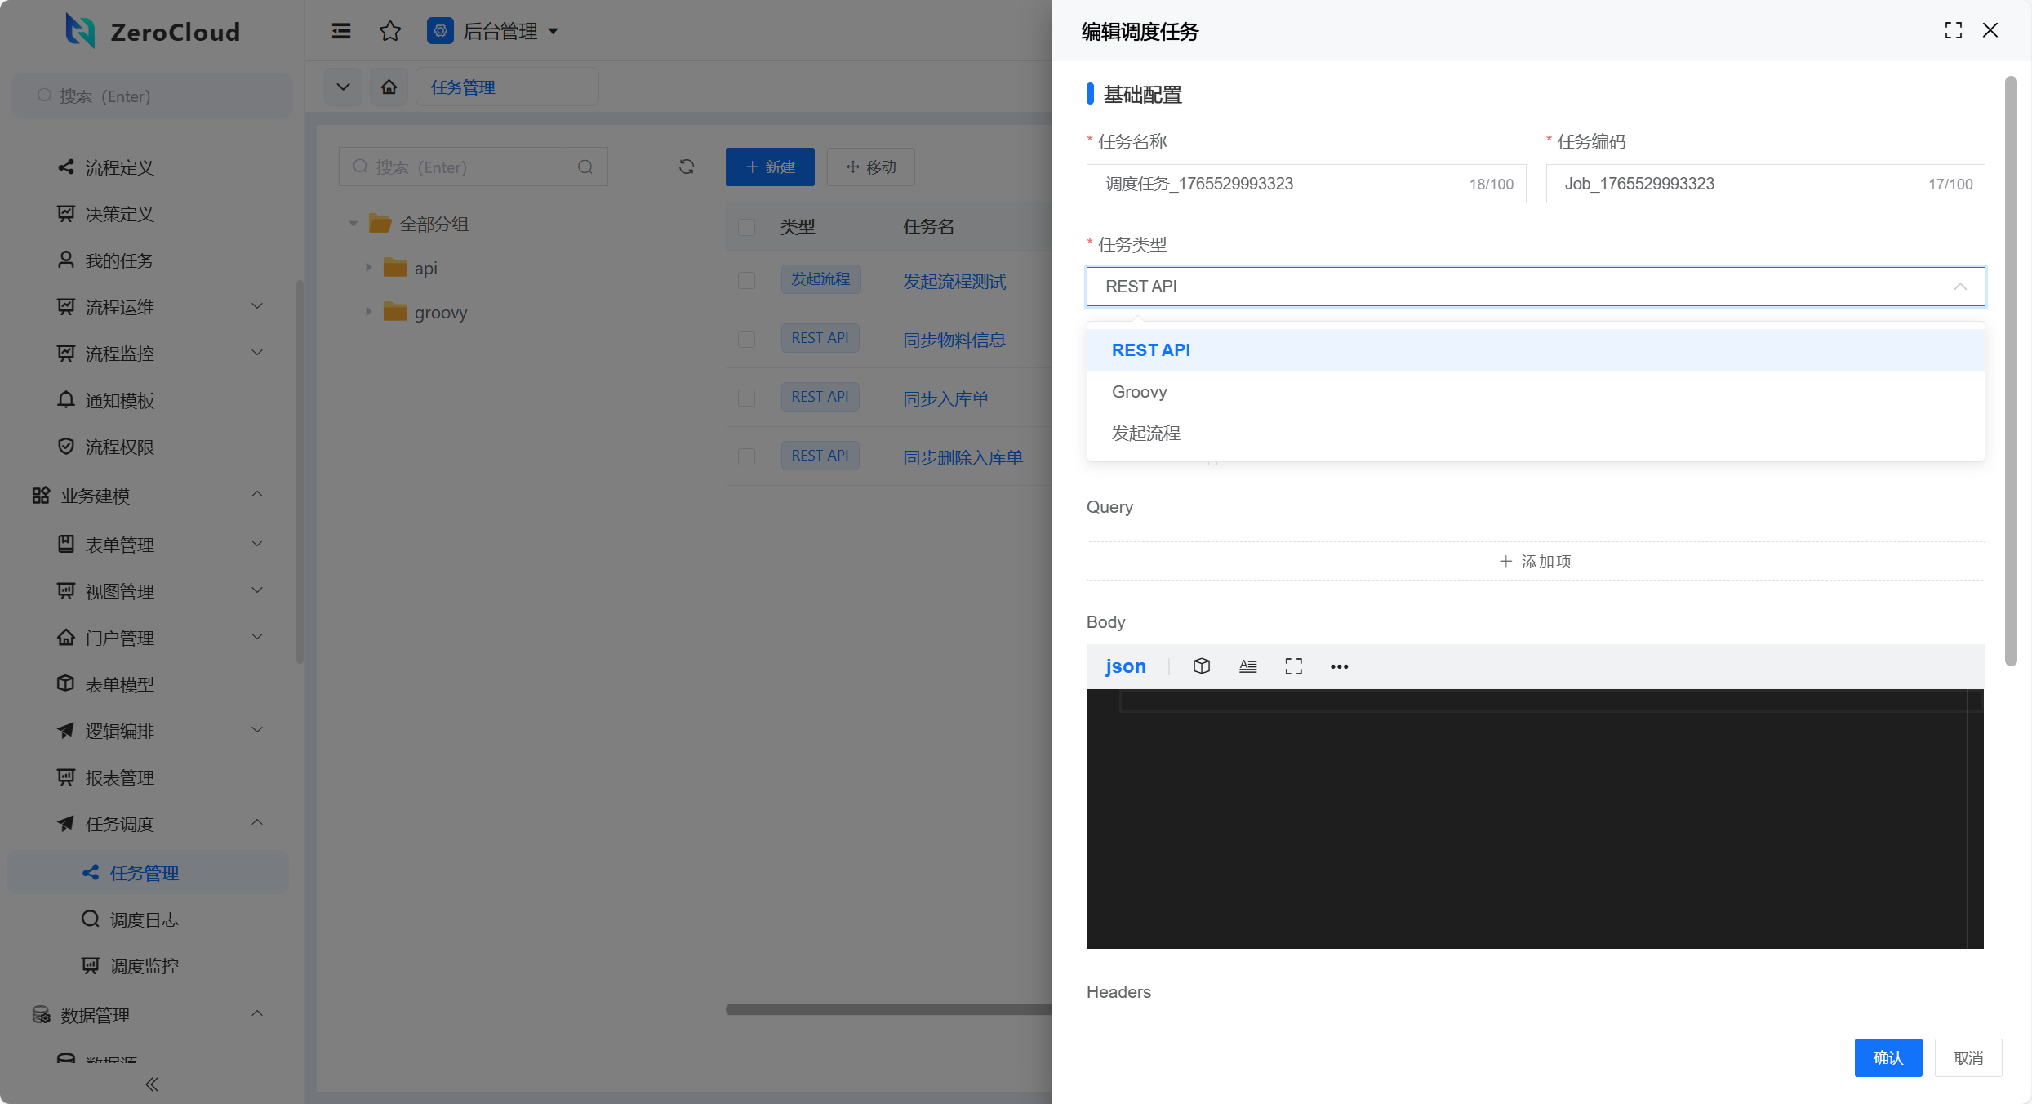Click the home icon in the tab bar
The height and width of the screenshot is (1104, 2032).
click(389, 87)
